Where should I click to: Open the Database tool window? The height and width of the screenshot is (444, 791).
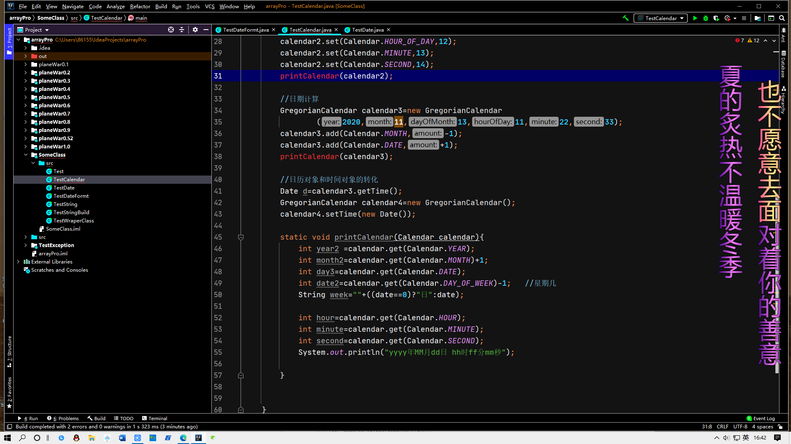point(783,65)
